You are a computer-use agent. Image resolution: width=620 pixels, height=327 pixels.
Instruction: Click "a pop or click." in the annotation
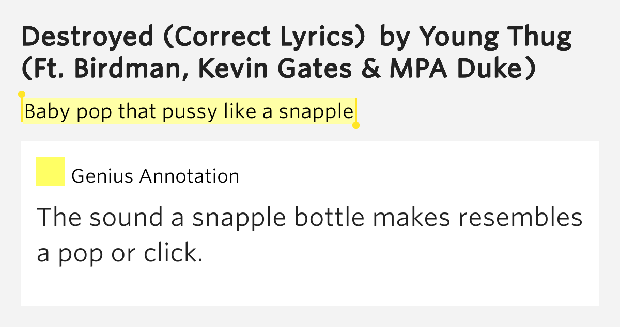click(119, 254)
